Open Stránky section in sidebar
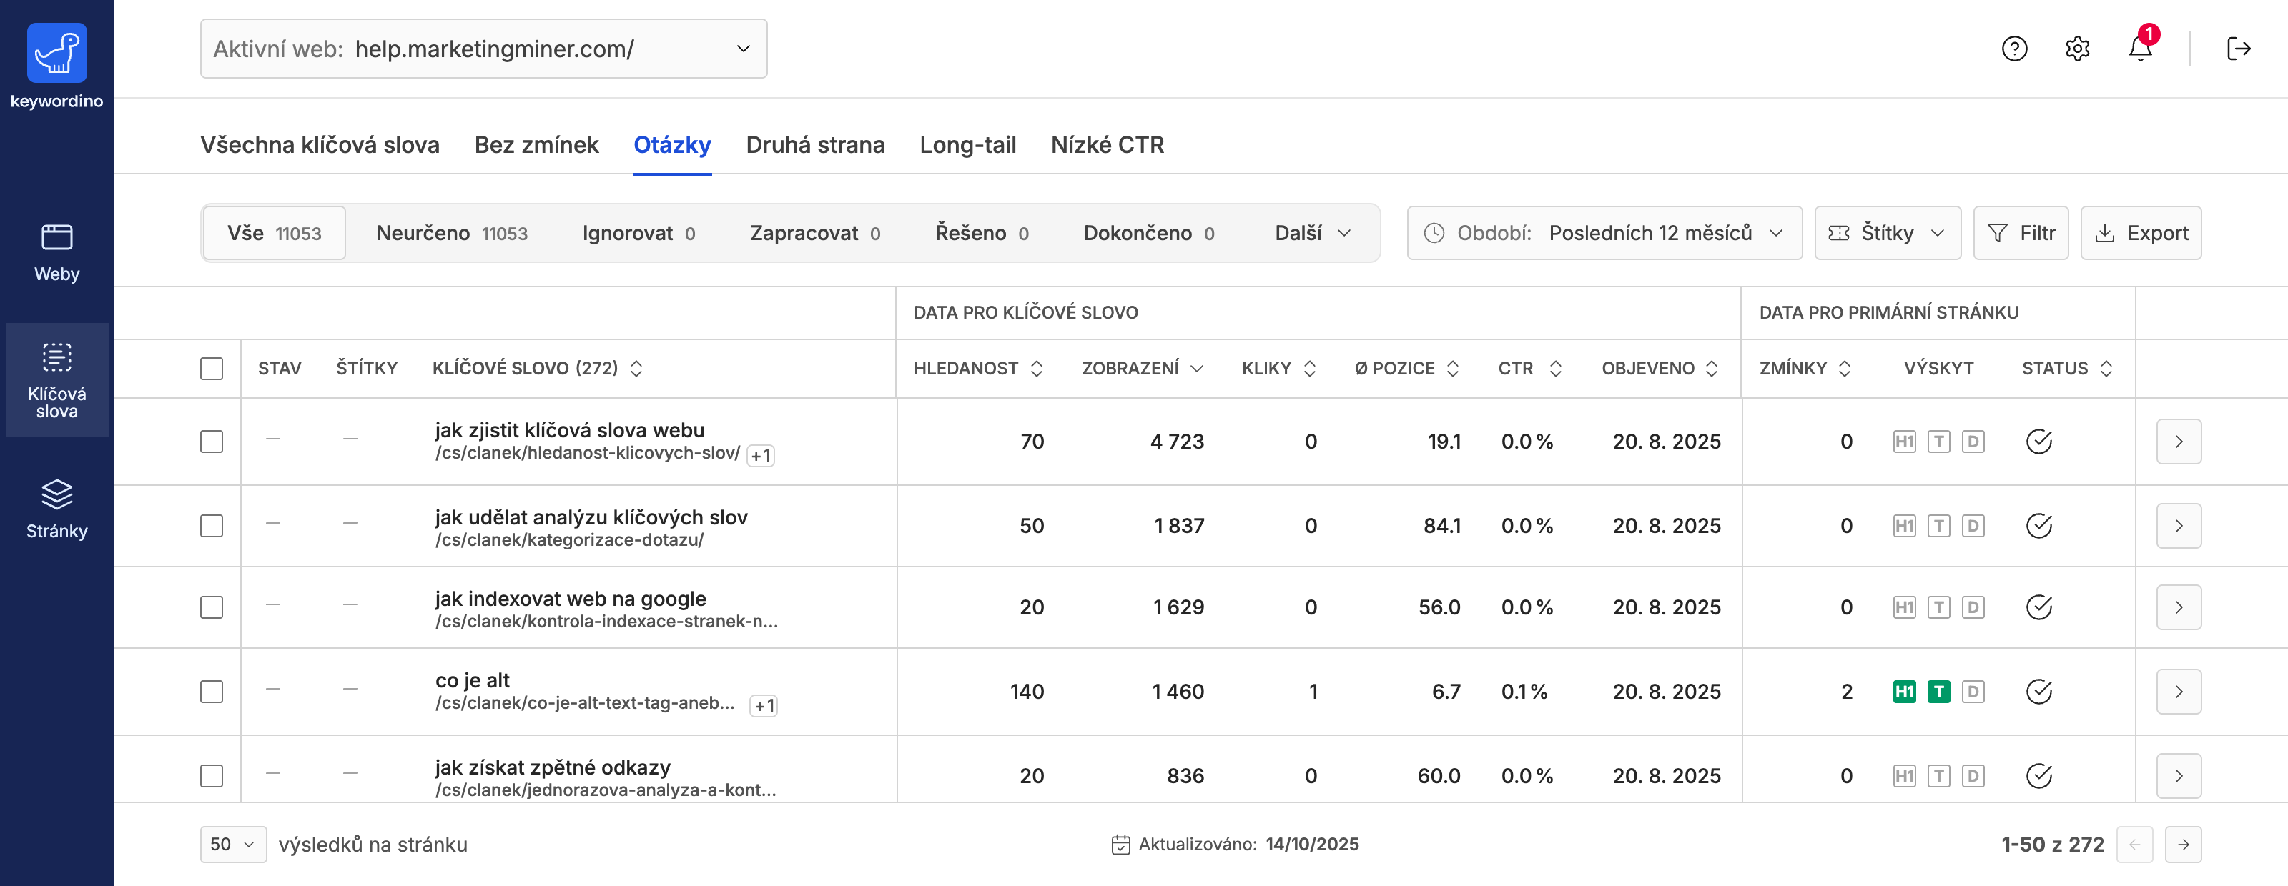Screen dimensions: 2288x886 coord(57,509)
